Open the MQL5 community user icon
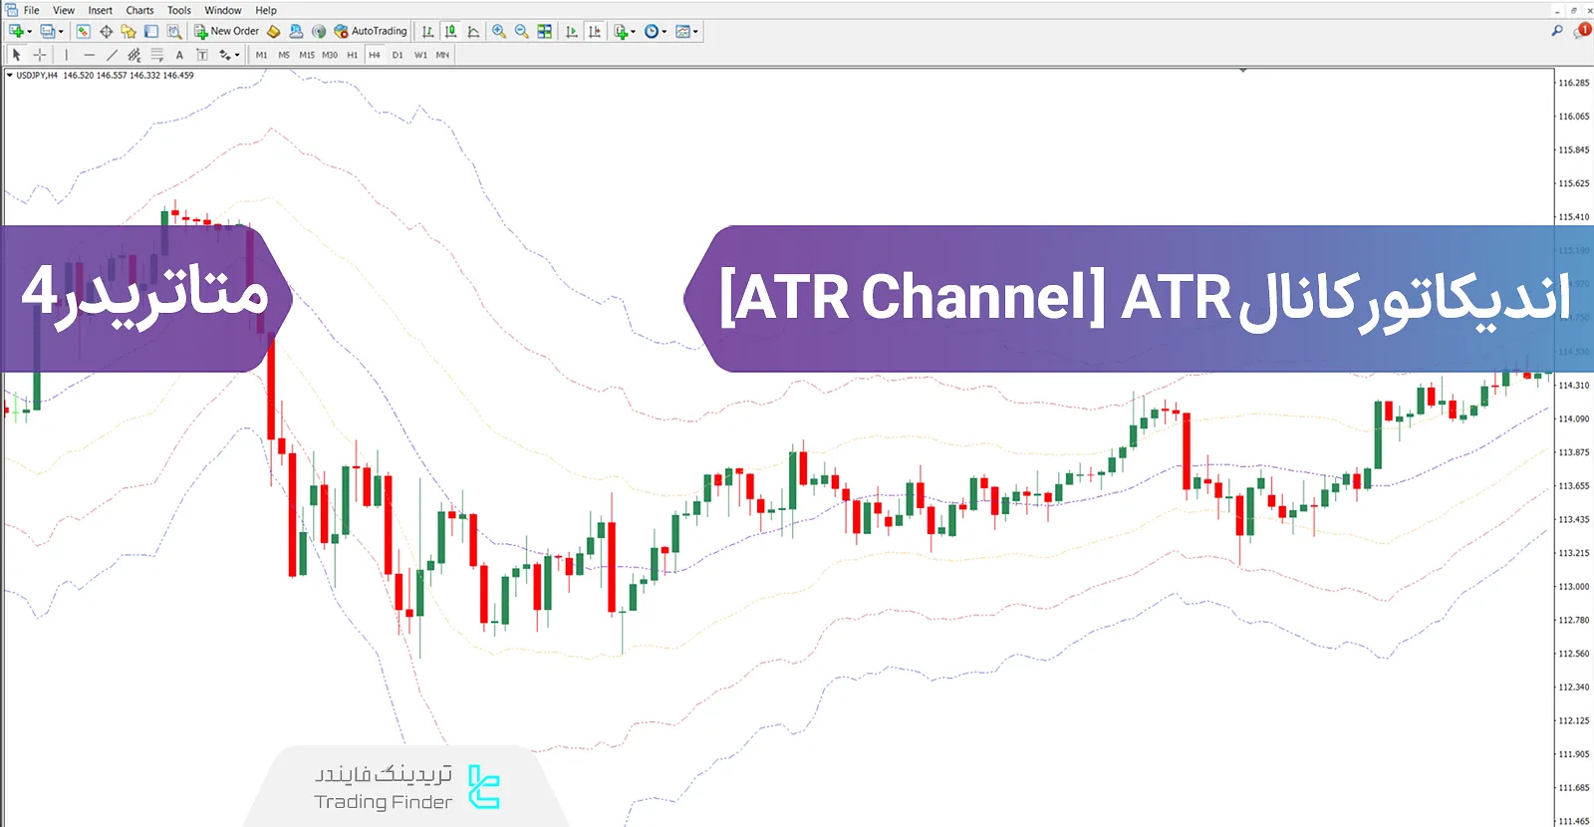The height and width of the screenshot is (827, 1594). 296,32
